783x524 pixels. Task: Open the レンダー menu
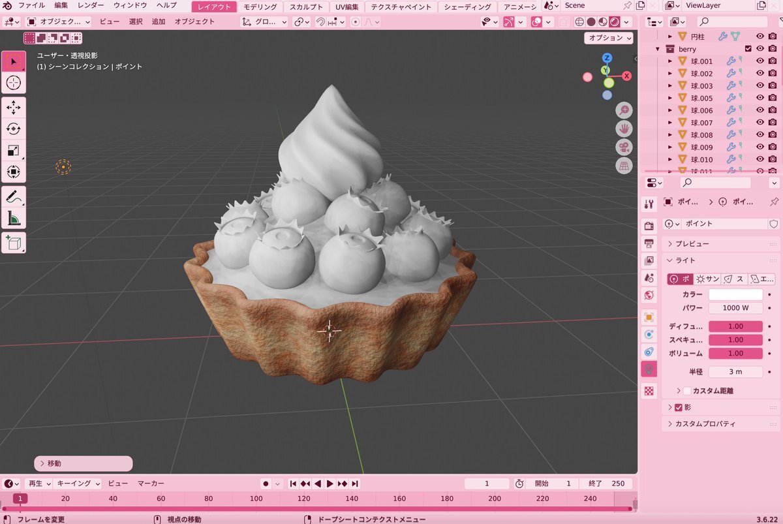point(91,6)
